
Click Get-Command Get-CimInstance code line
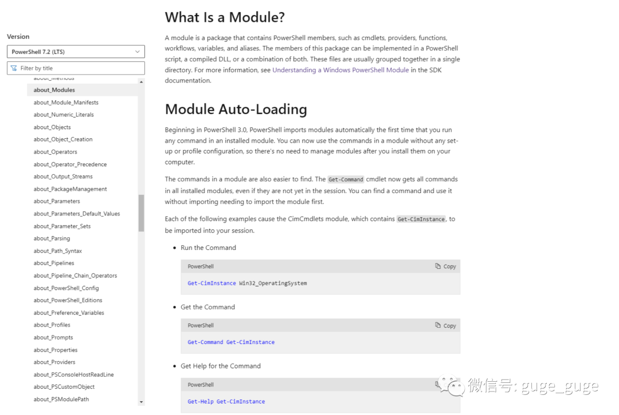click(x=231, y=342)
